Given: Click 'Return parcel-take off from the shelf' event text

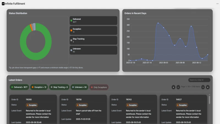Looking at the screenshot, I should coord(89,112).
